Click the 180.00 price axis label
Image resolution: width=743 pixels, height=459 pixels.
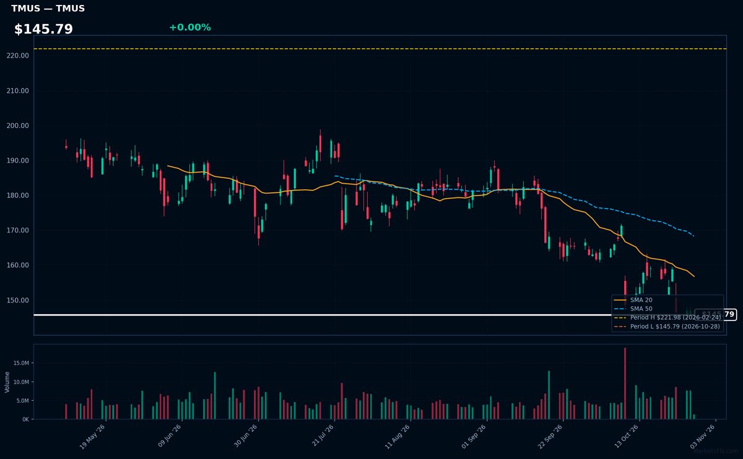coord(19,195)
